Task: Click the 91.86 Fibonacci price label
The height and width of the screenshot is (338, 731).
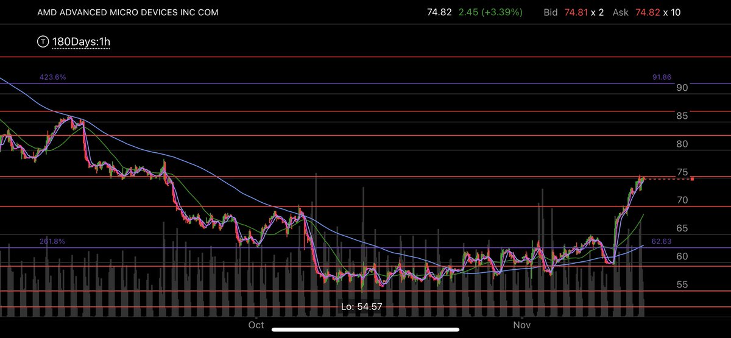Action: click(661, 78)
